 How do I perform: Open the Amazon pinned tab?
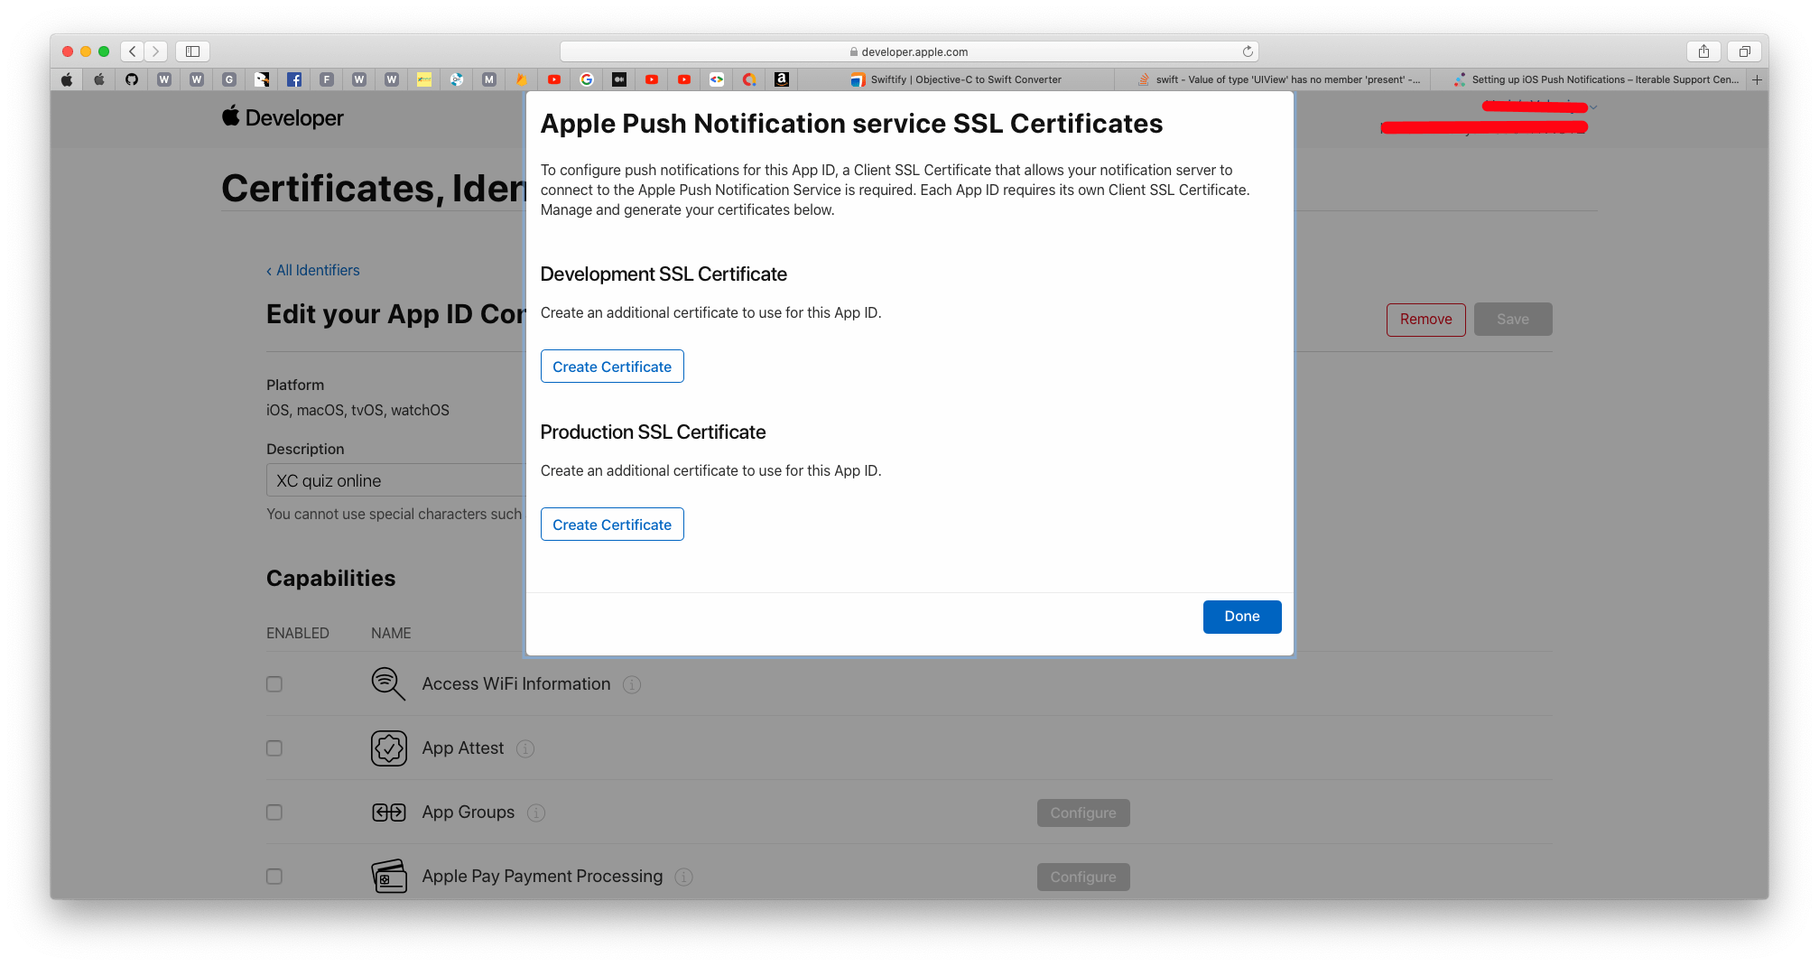pos(782,79)
